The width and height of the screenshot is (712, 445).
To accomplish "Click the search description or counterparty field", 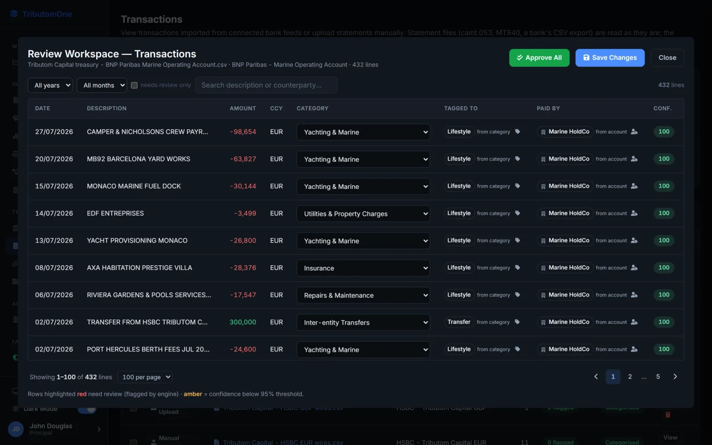I will (267, 85).
